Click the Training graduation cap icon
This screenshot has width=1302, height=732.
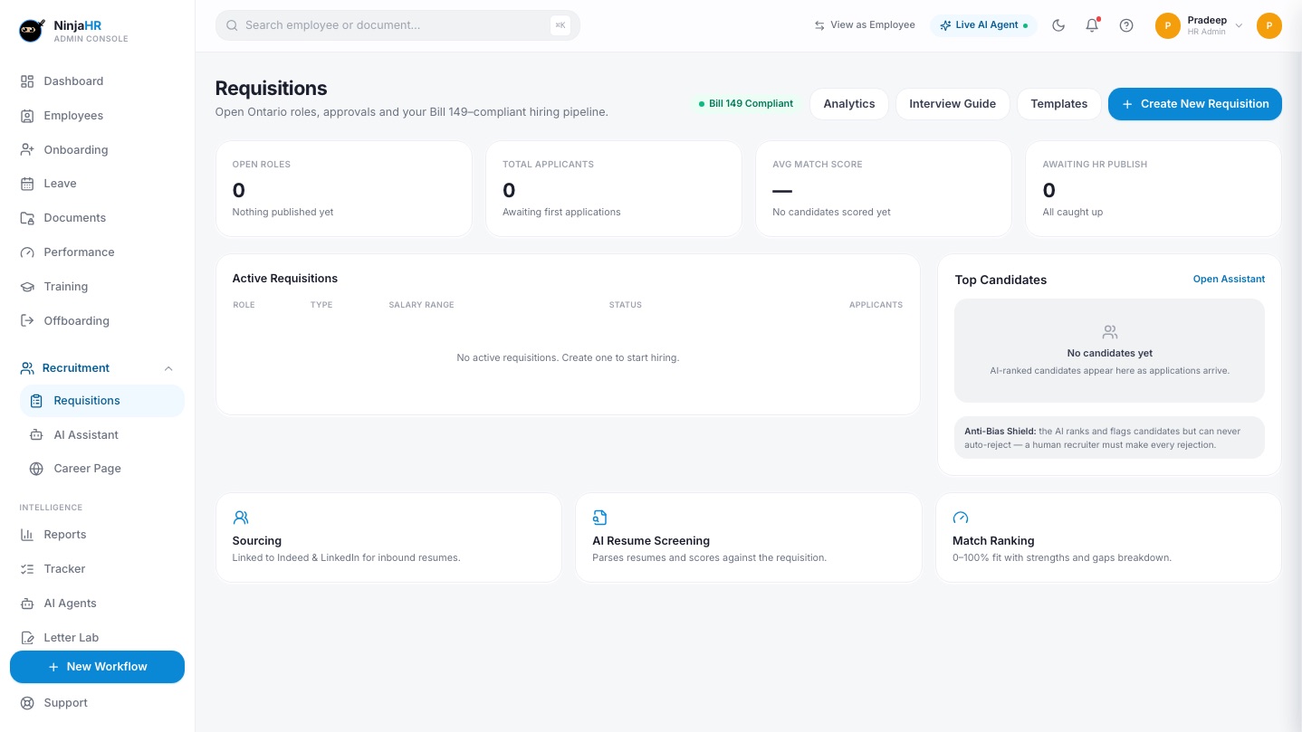click(x=27, y=287)
